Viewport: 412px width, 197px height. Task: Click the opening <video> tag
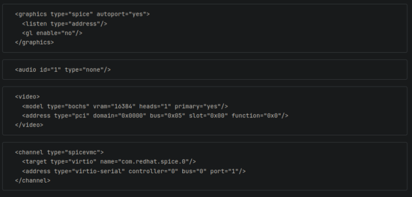coord(27,97)
